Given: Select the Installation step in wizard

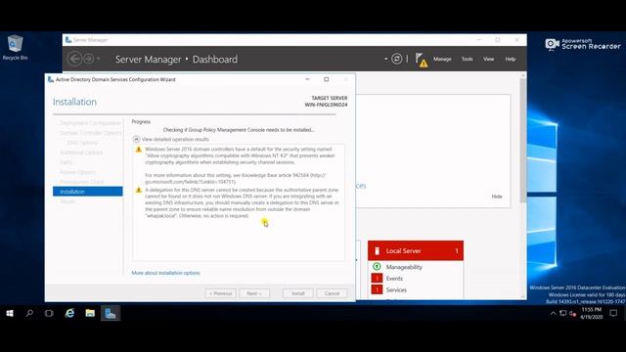Looking at the screenshot, I should pyautogui.click(x=88, y=192).
